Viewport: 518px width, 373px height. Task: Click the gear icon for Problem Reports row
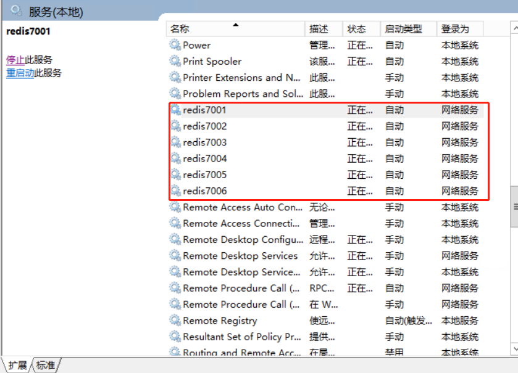pyautogui.click(x=175, y=93)
